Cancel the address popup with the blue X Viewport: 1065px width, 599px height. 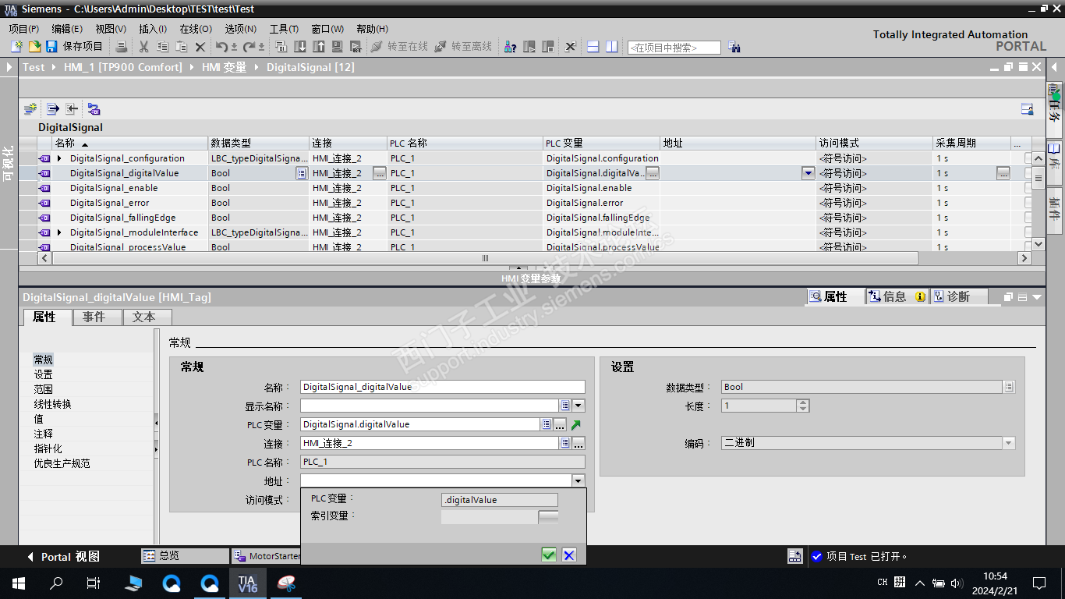(x=569, y=555)
